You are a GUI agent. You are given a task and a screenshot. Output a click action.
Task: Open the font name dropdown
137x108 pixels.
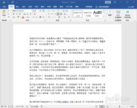tap(32, 11)
